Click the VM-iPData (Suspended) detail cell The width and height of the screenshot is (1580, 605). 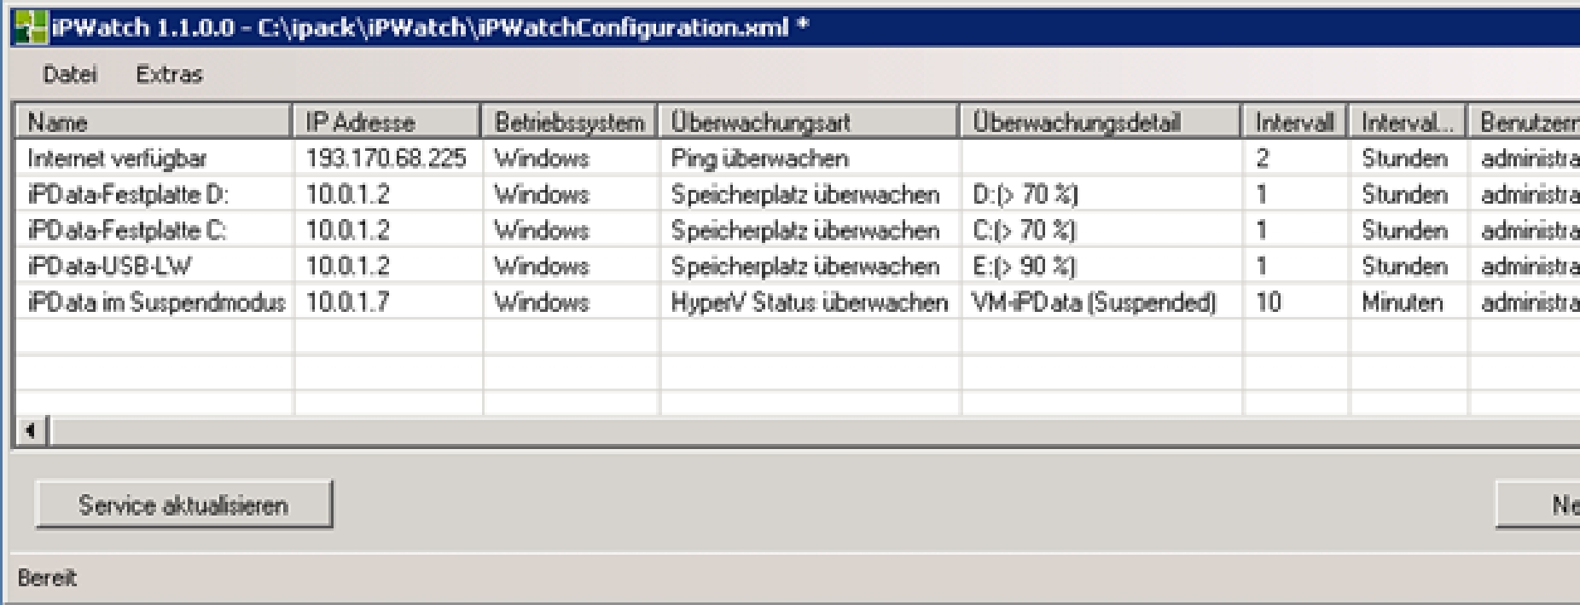(x=1095, y=302)
